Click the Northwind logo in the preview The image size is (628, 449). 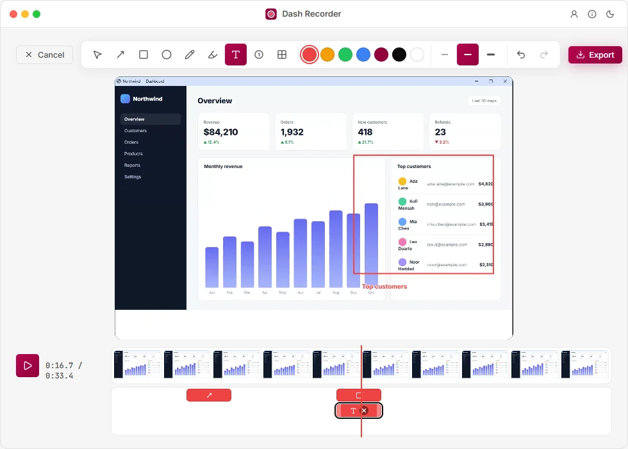click(x=126, y=99)
